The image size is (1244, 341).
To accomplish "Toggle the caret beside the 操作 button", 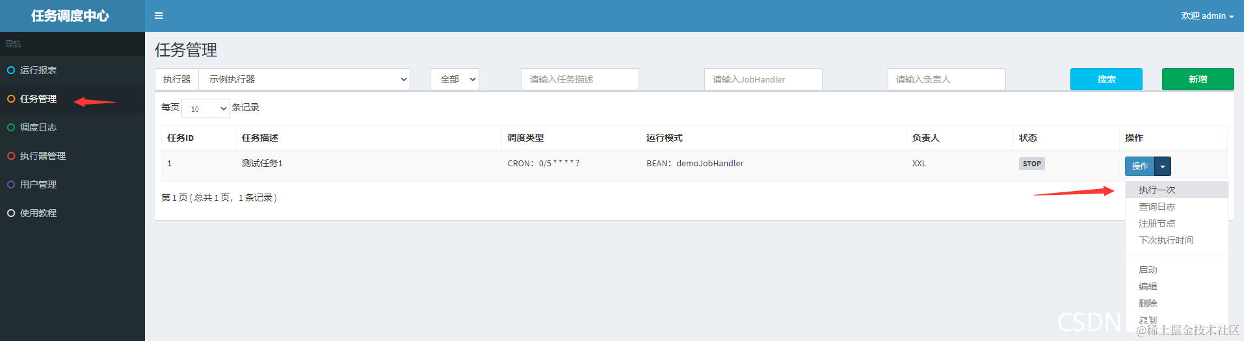I will point(1163,166).
